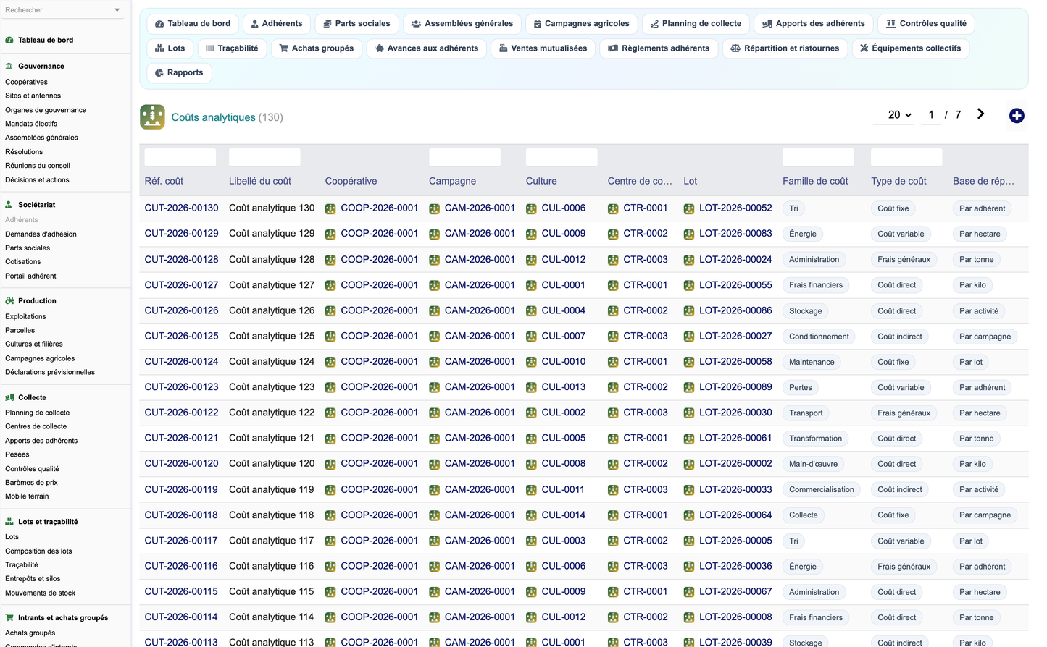The image size is (1047, 647).
Task: Switch to the Contrôles qualité tab
Action: pyautogui.click(x=926, y=24)
